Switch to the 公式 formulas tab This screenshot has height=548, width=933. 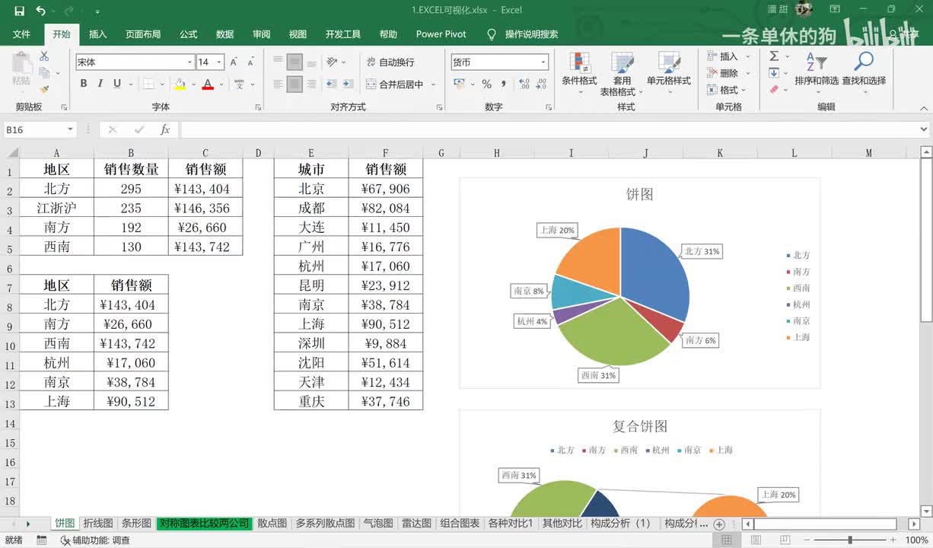(189, 34)
